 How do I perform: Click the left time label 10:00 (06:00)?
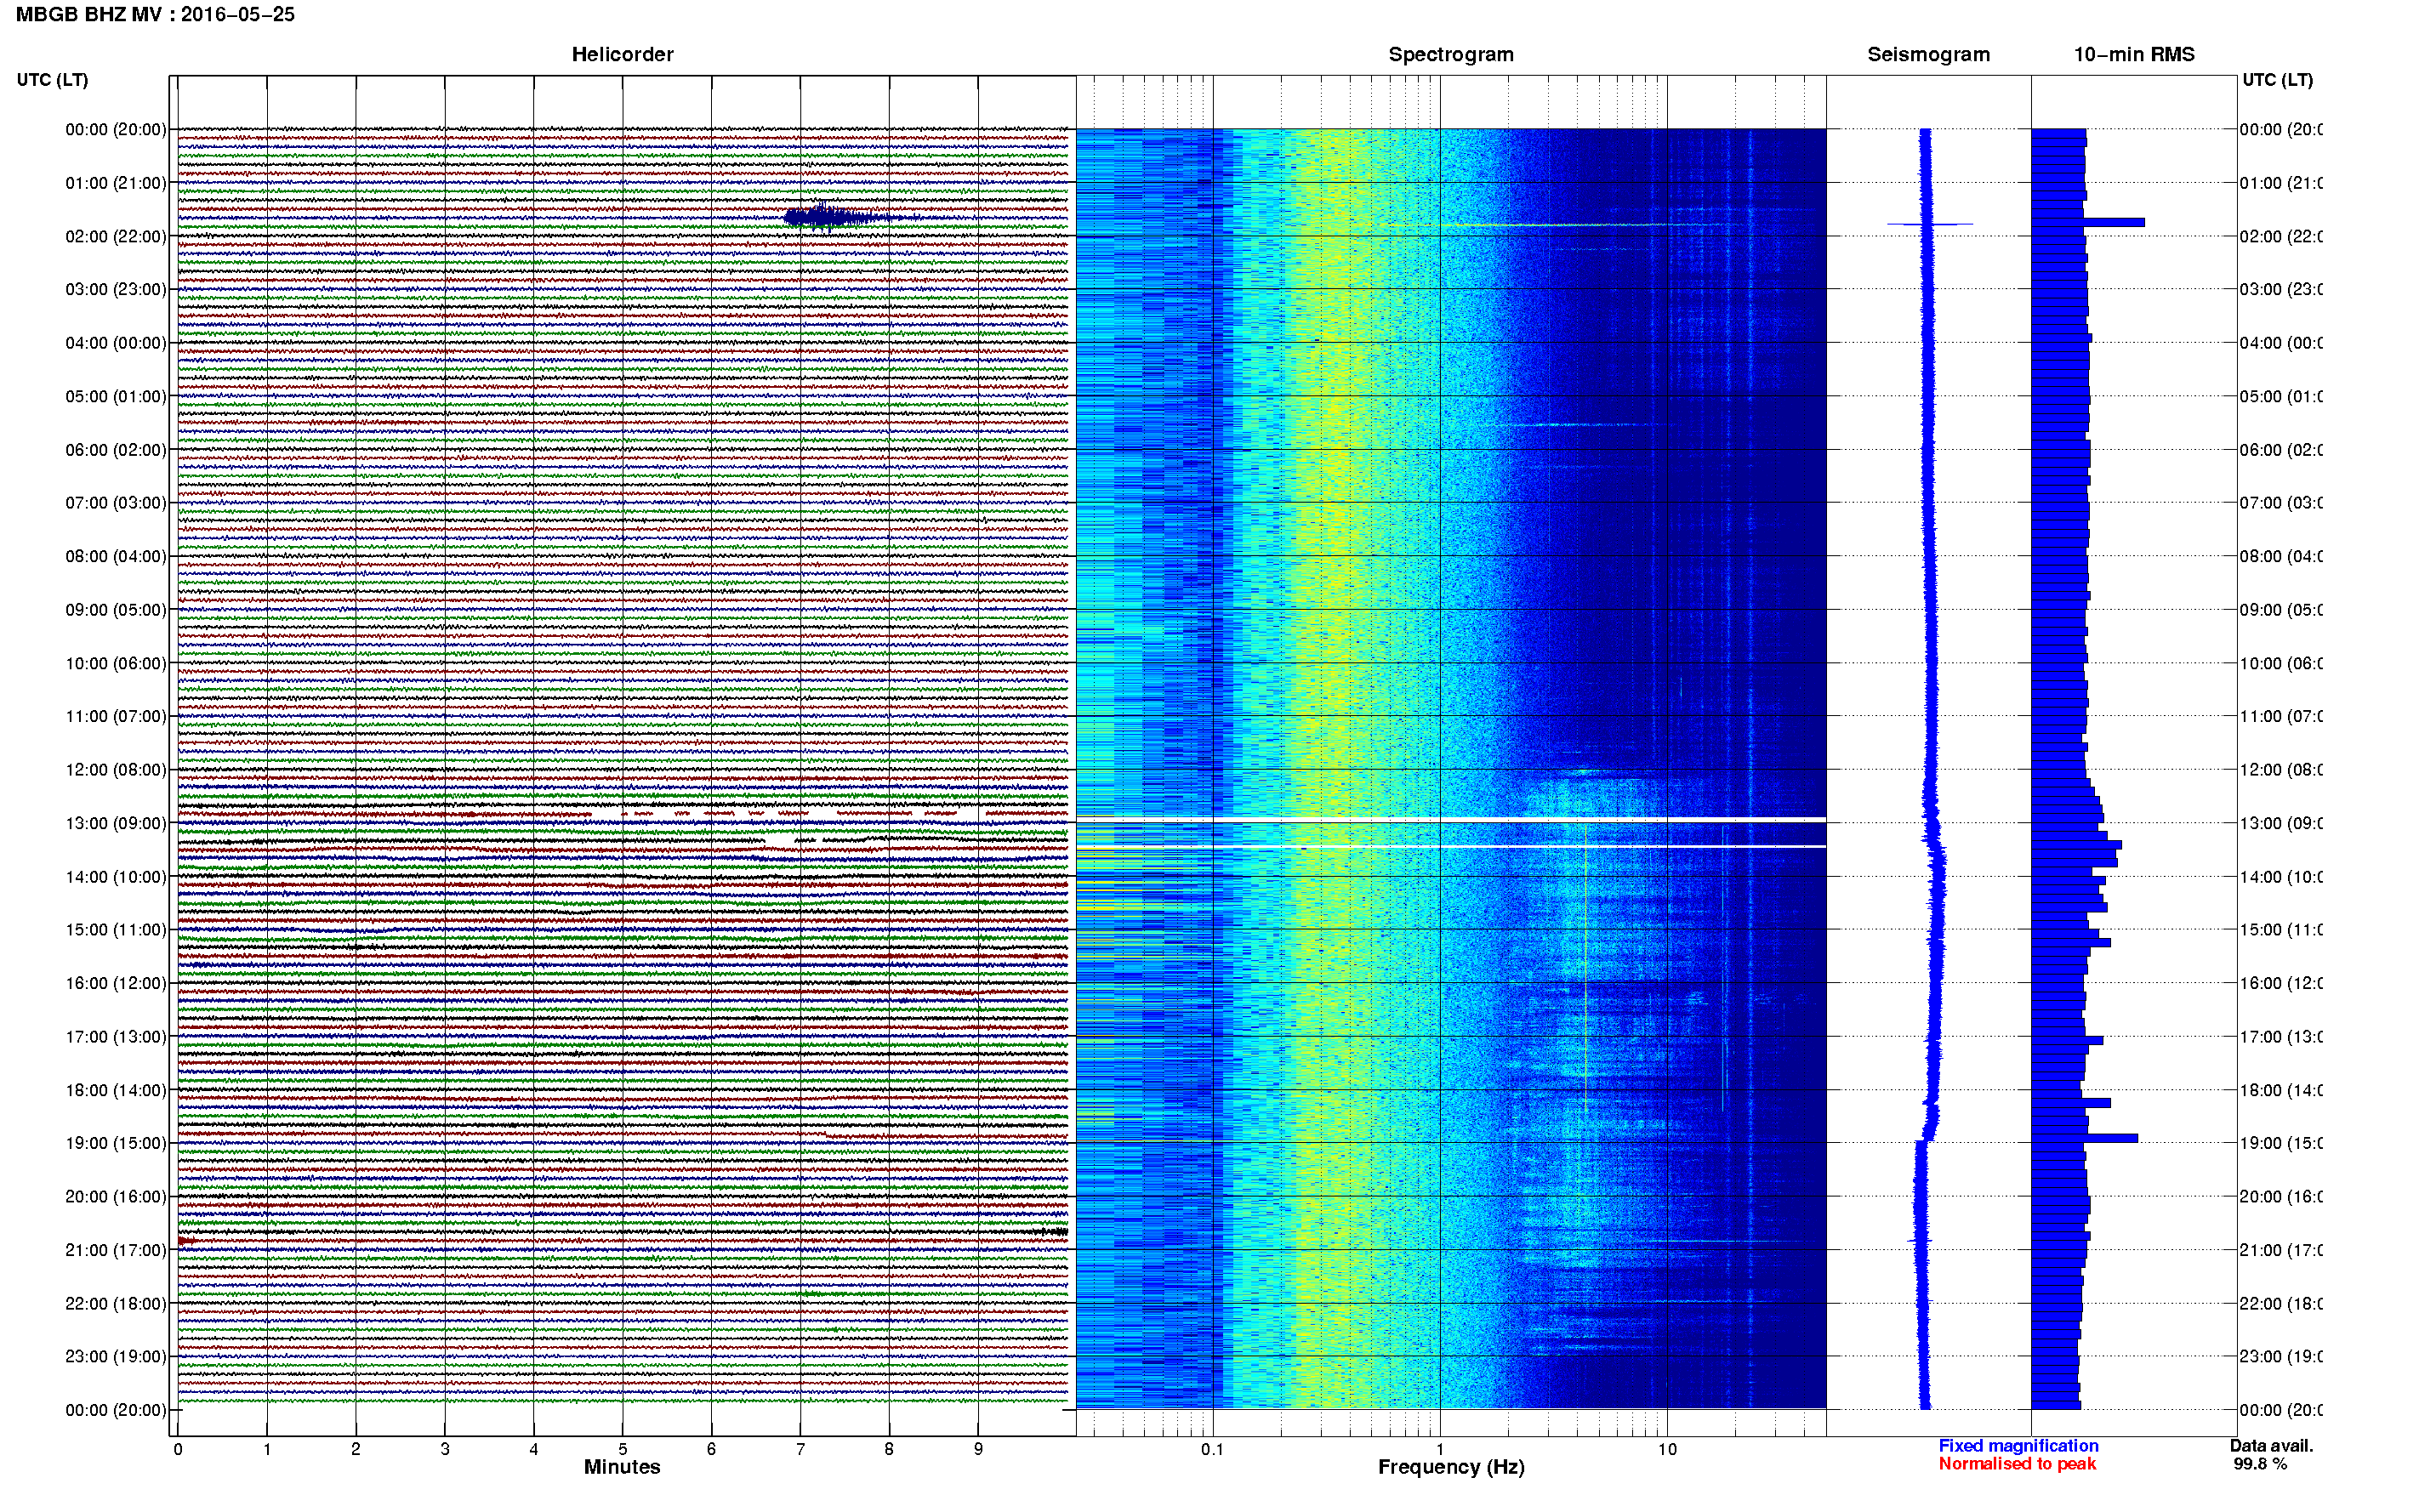pyautogui.click(x=116, y=663)
